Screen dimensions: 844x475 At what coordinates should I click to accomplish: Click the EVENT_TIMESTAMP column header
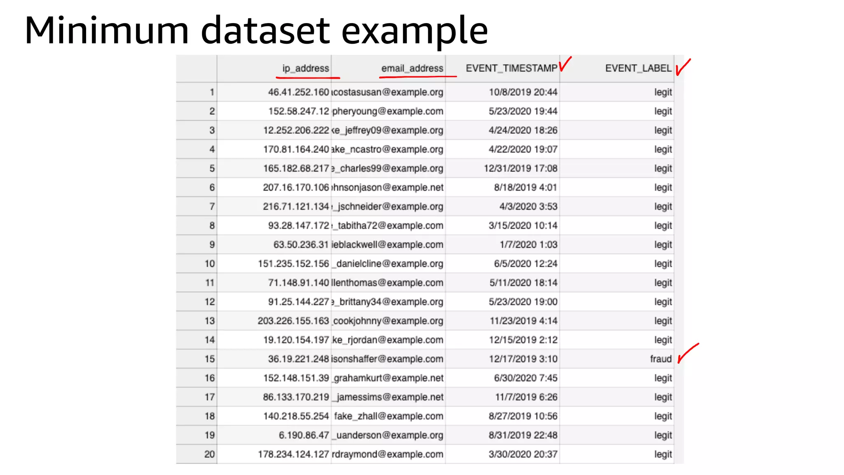pos(502,68)
